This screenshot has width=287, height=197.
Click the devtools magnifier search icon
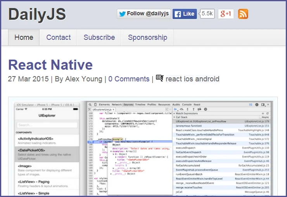[x=90, y=105]
